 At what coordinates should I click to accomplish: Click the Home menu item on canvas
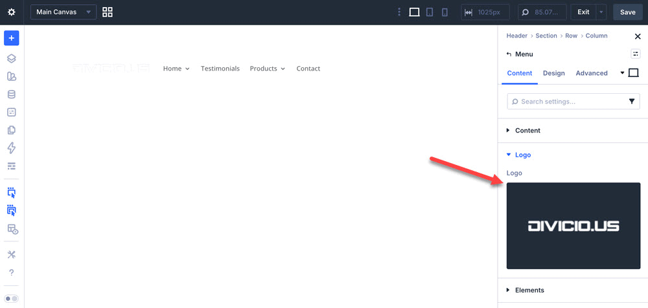pos(172,69)
